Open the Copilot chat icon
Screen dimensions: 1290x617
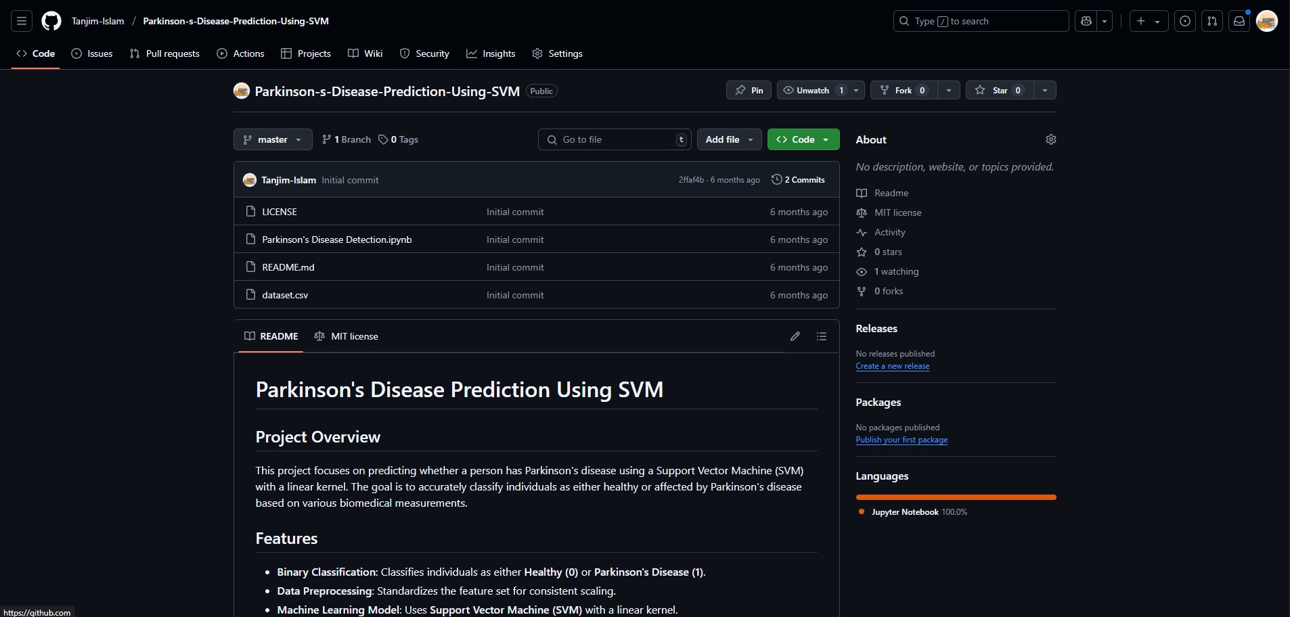coord(1086,21)
